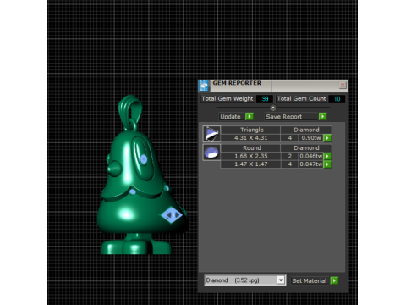The height and width of the screenshot is (305, 406).
Task: Click the Total Gem Count value 10
Action: click(x=337, y=99)
